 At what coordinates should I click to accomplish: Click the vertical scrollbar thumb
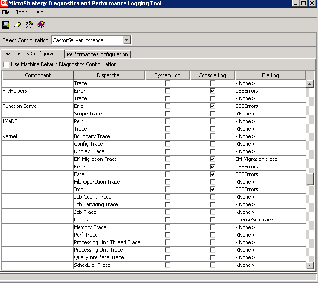pos(309,179)
